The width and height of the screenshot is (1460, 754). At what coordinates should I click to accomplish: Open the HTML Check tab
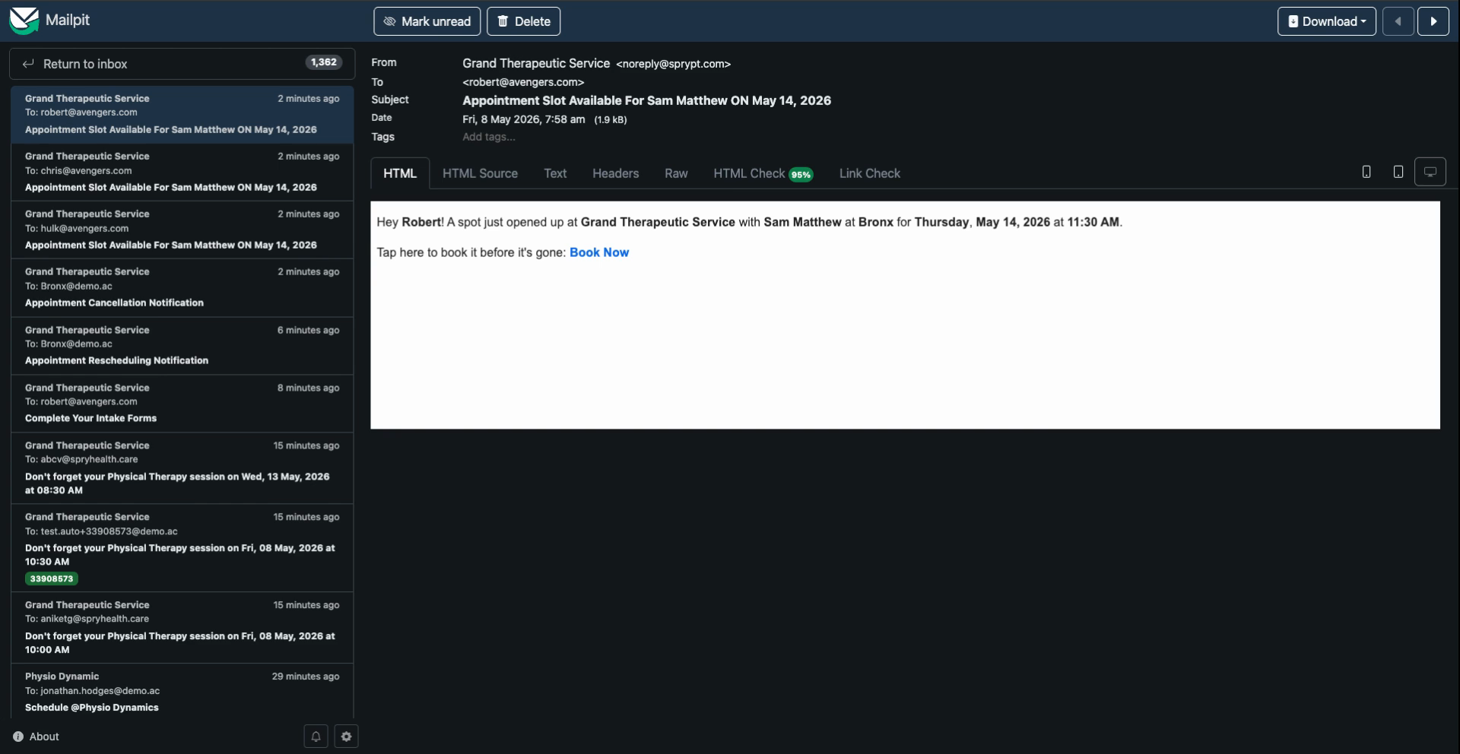pyautogui.click(x=763, y=173)
